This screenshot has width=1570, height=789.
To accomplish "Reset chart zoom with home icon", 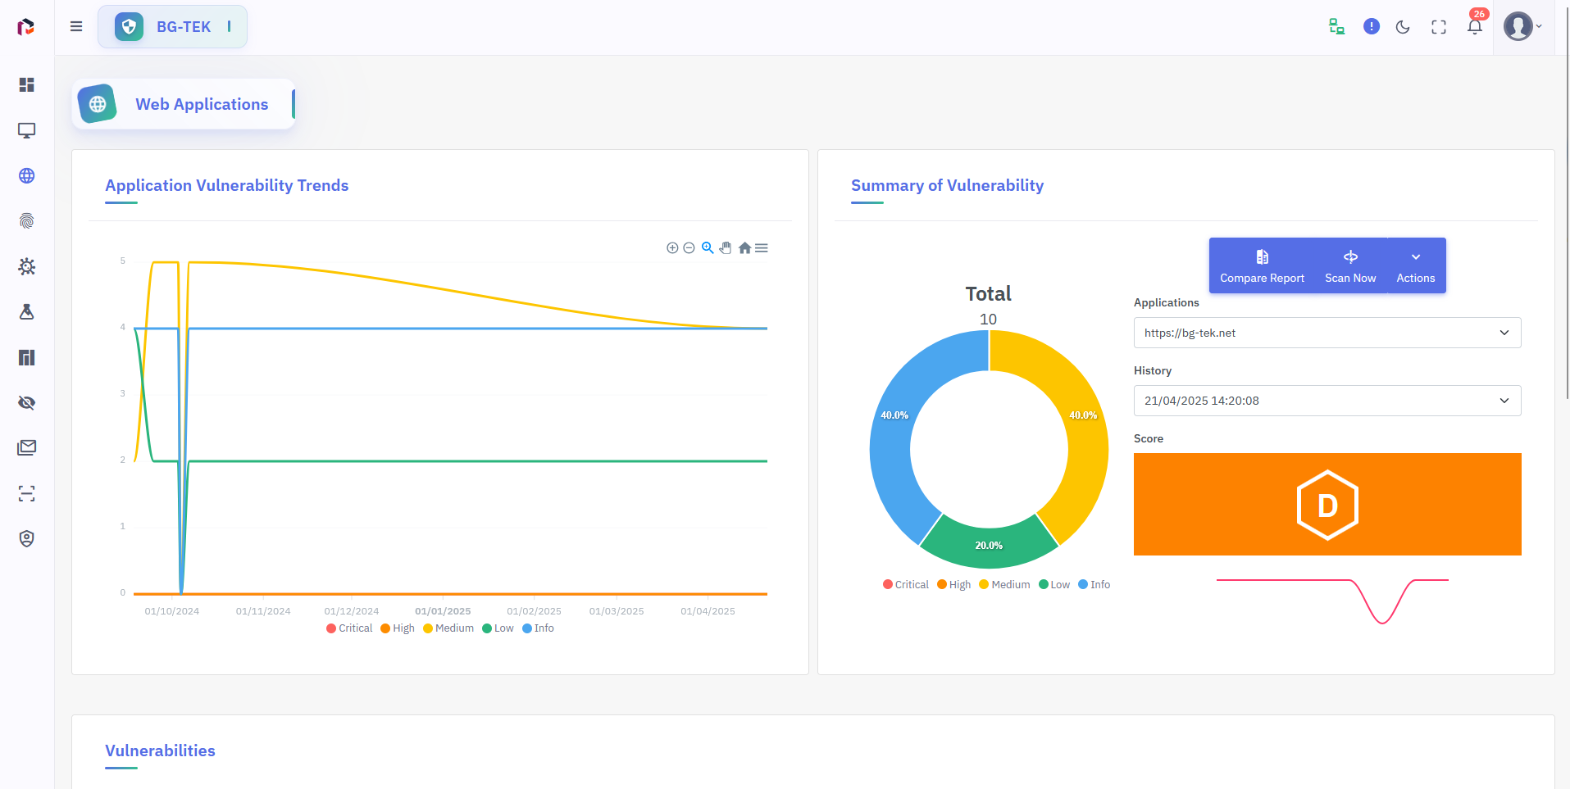I will click(x=744, y=248).
